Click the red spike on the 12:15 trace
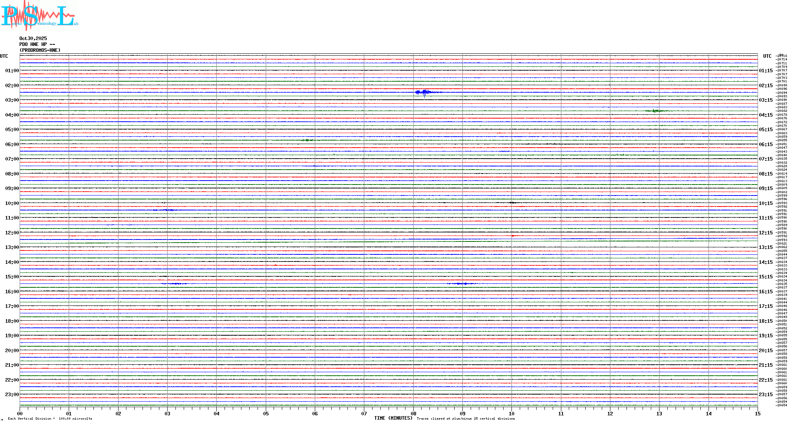The image size is (789, 424). tap(513, 236)
